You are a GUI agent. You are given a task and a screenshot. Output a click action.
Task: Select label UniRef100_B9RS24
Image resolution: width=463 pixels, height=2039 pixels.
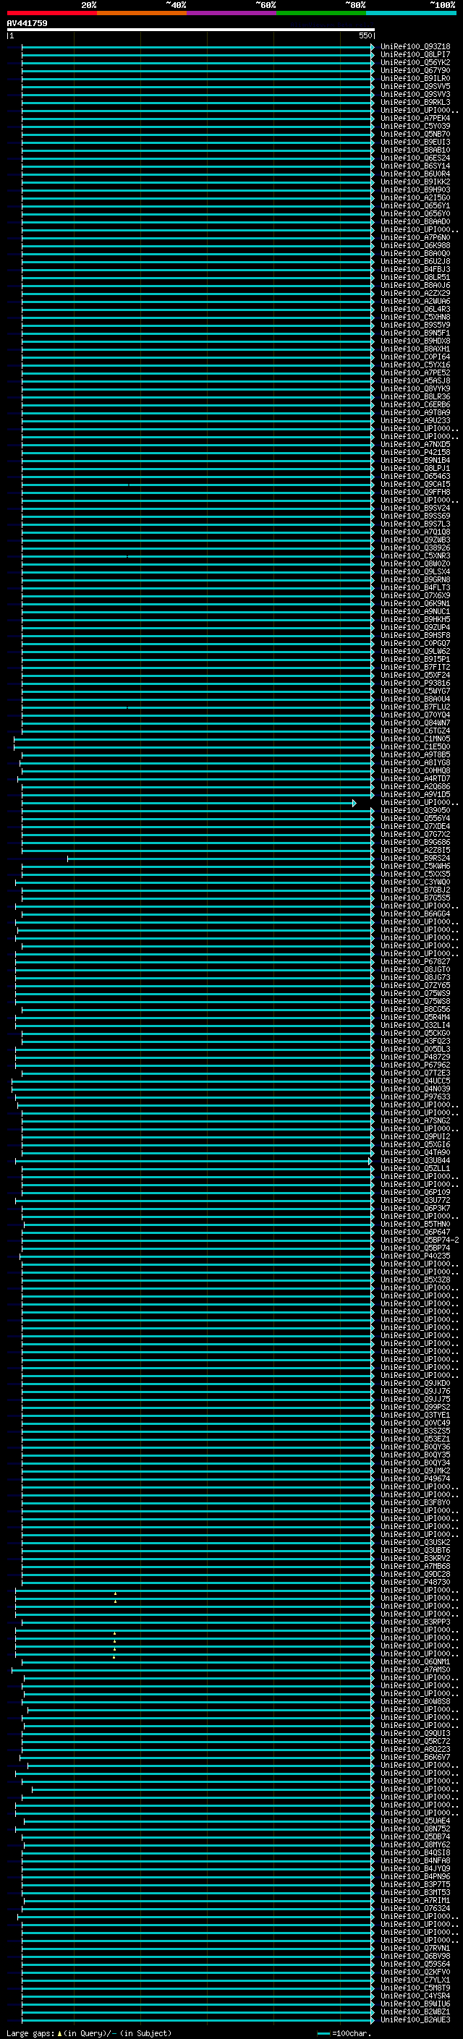(415, 858)
